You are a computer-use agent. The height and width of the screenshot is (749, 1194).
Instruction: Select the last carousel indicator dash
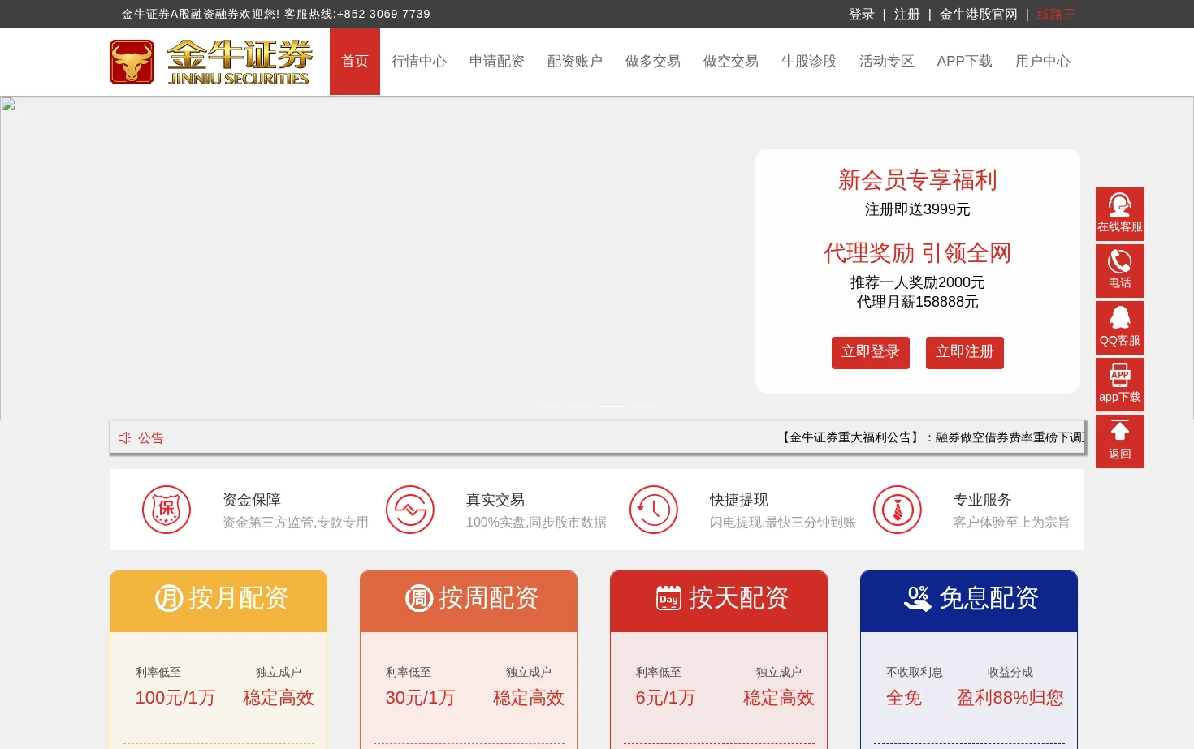[643, 406]
